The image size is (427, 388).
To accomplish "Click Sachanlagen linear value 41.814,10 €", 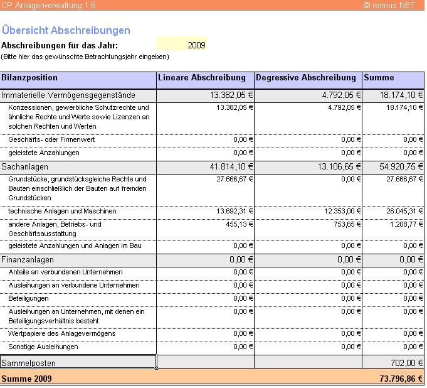I will coord(231,166).
